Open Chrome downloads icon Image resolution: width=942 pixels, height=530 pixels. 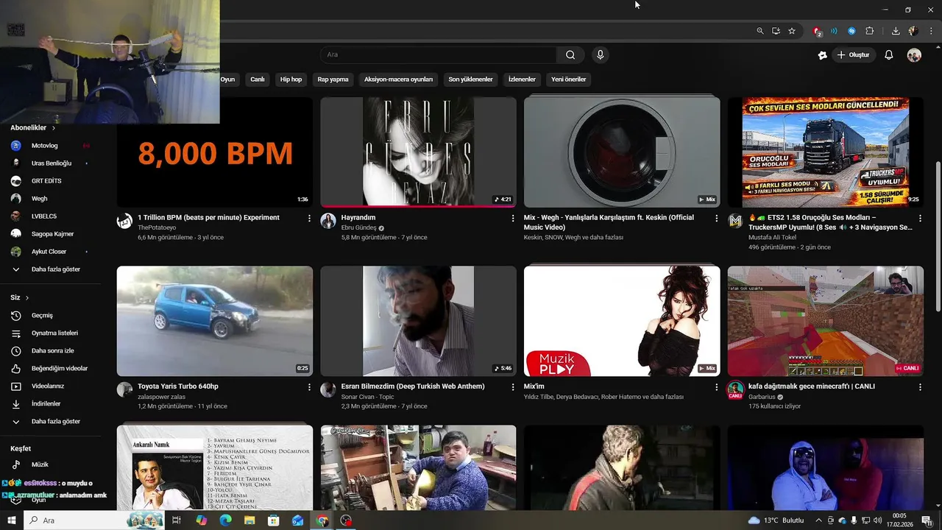coord(896,31)
